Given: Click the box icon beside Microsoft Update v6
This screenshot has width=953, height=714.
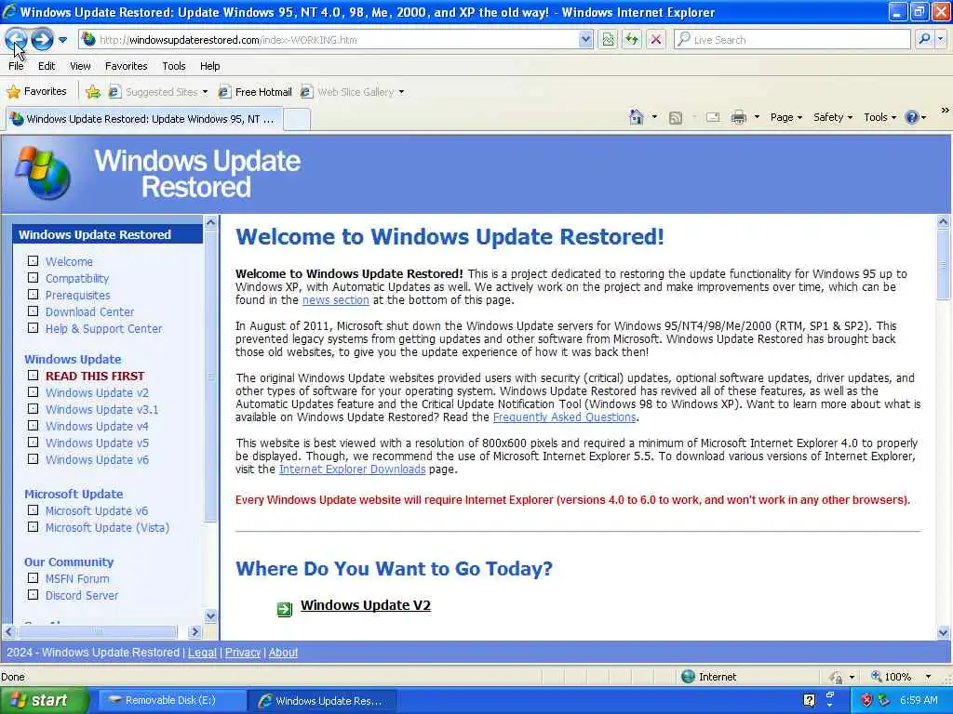Looking at the screenshot, I should [33, 510].
